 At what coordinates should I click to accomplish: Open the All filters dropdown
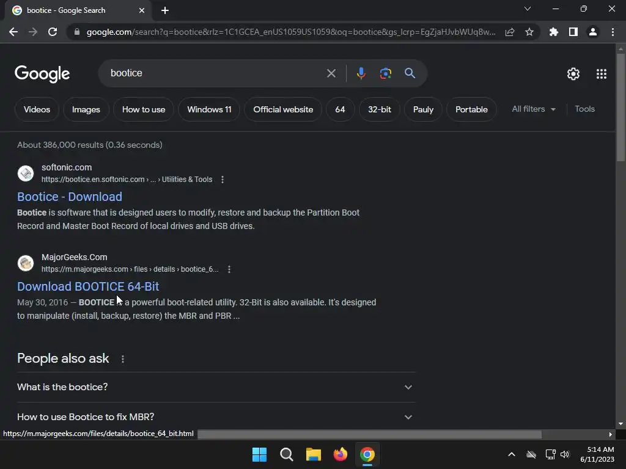(x=534, y=109)
